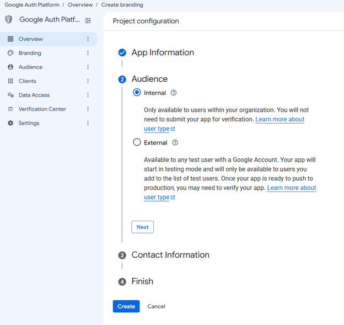This screenshot has width=344, height=325.
Task: Click the Overview breadcrumb link
Action: (80, 5)
